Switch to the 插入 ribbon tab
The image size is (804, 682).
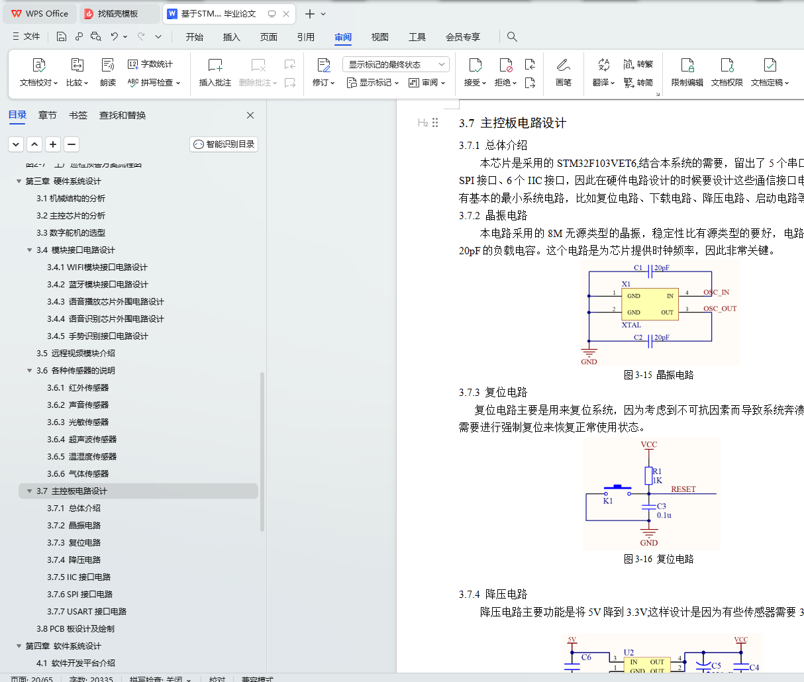pos(232,37)
